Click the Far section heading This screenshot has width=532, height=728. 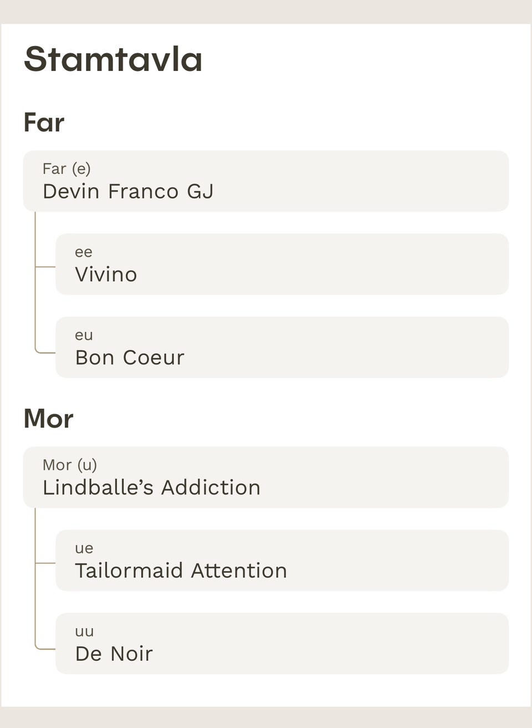(44, 123)
